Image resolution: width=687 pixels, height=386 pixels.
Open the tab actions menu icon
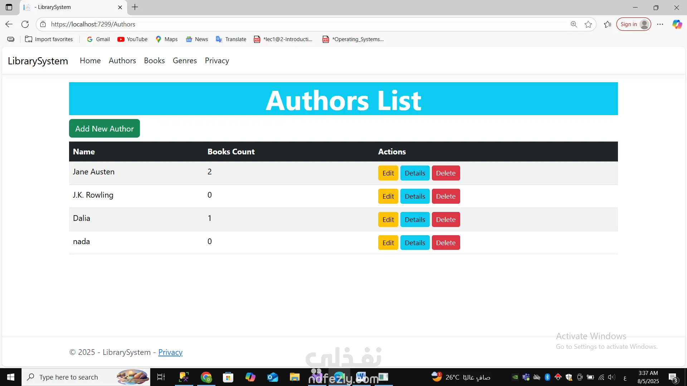9,7
